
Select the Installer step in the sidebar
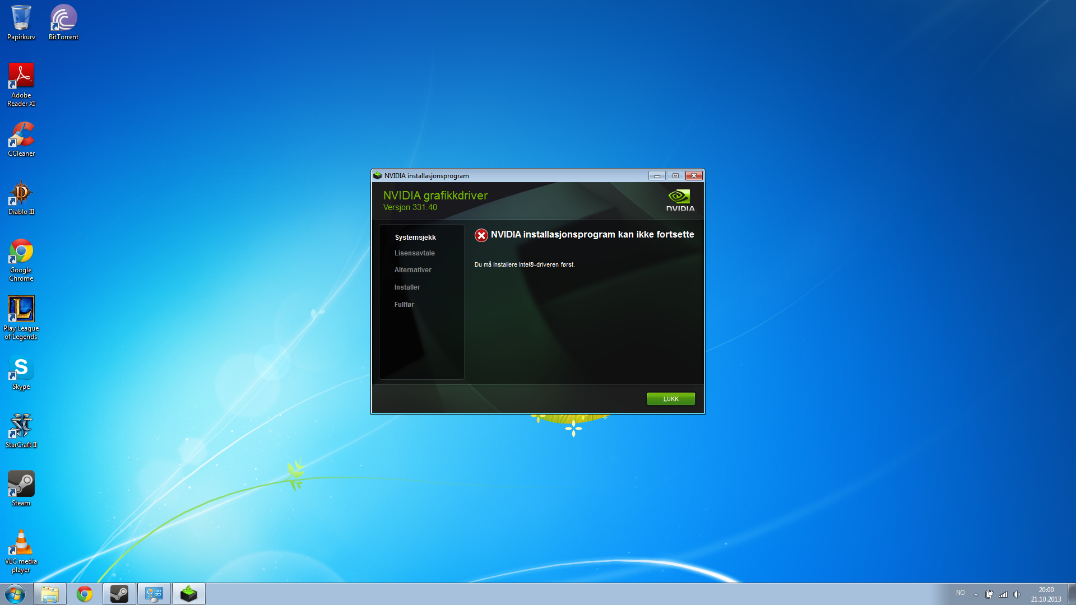(x=407, y=287)
